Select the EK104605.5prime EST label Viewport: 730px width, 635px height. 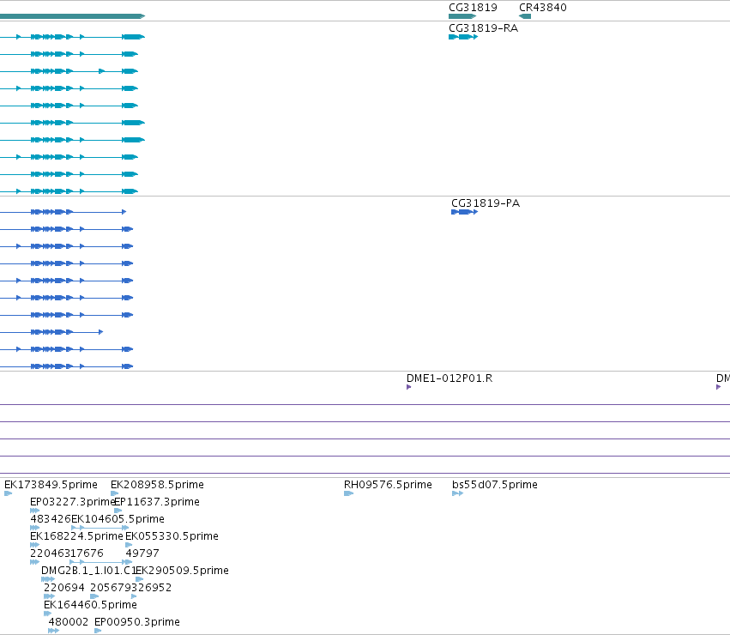(x=118, y=519)
